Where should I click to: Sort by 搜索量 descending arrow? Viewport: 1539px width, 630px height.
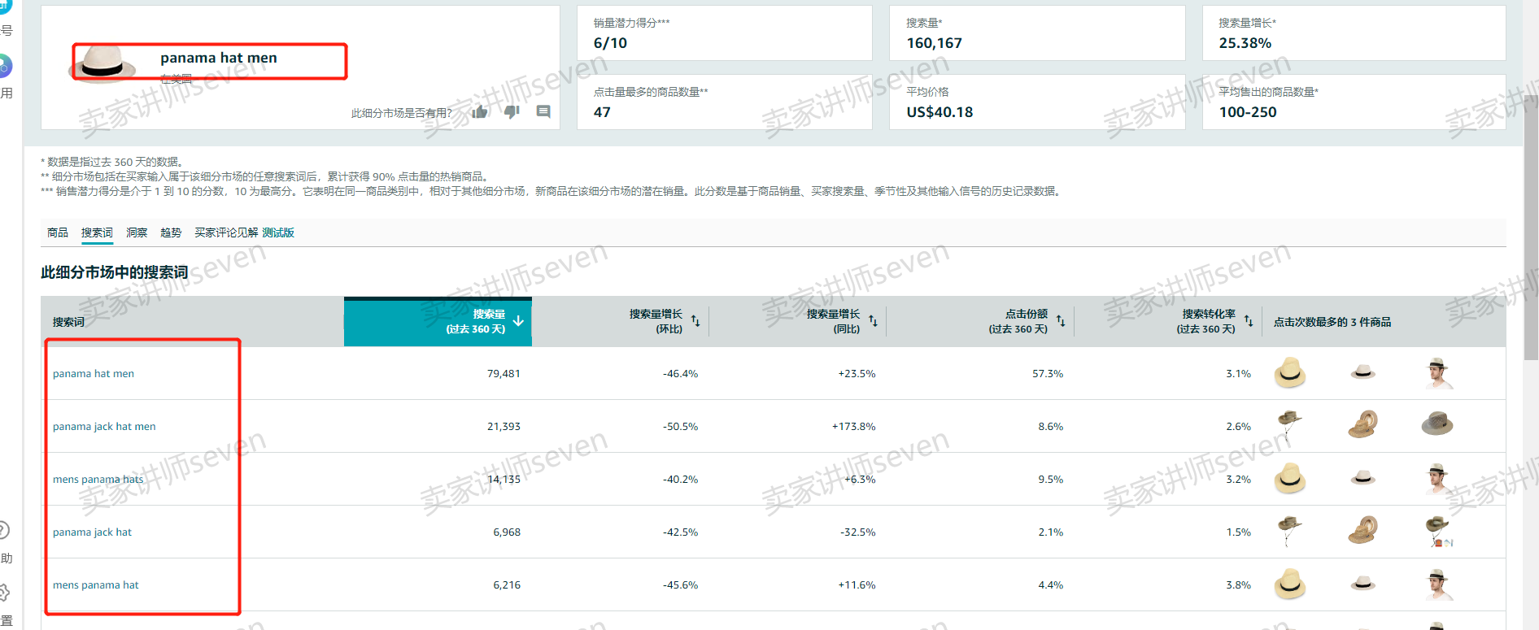518,322
